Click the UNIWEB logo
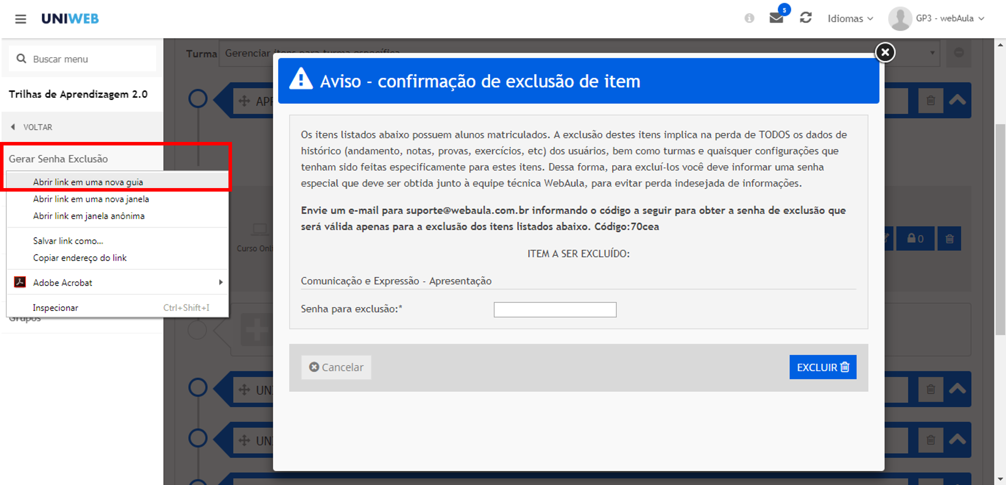This screenshot has width=1006, height=485. click(x=70, y=19)
